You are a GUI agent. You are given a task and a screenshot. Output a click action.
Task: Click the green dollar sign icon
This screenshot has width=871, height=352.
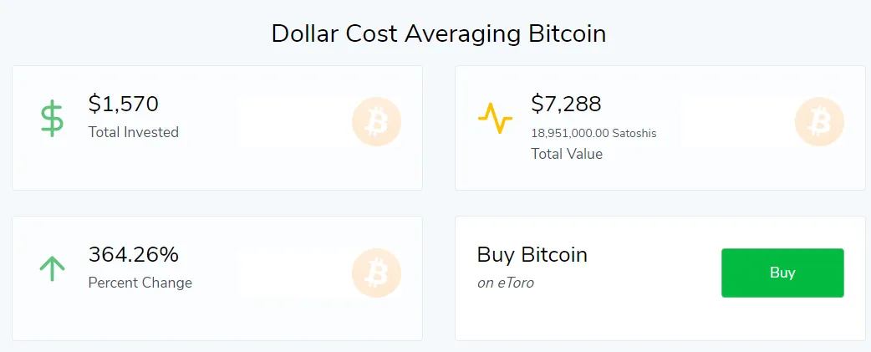[x=52, y=120]
